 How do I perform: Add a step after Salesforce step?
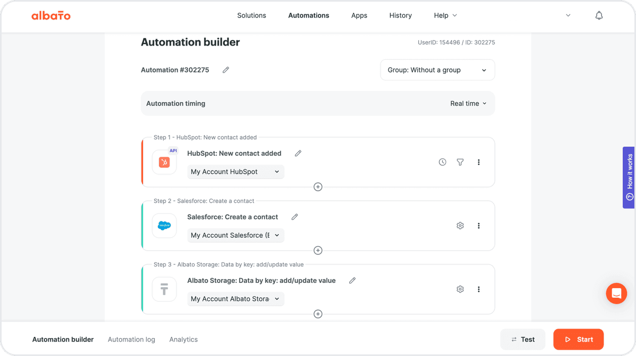click(x=318, y=250)
